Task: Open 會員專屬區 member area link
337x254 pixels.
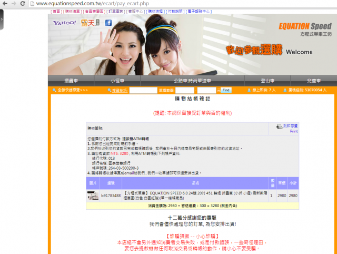Action: 94,12
